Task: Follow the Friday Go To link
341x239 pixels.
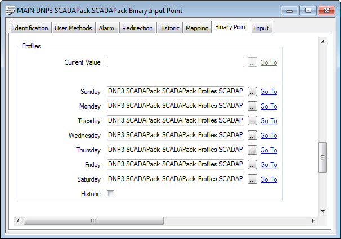Action: (268, 164)
